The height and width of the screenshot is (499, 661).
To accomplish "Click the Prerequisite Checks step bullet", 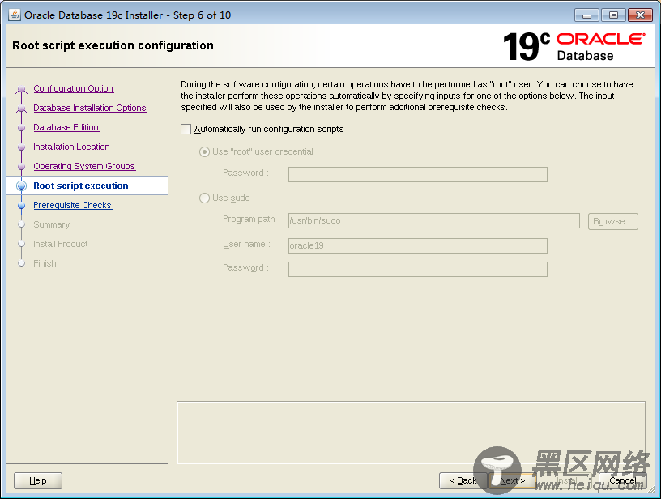I will click(x=22, y=206).
